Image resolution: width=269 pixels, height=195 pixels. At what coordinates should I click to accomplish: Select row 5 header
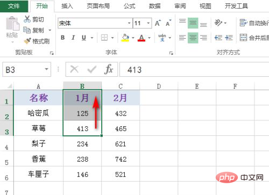(x=6, y=158)
